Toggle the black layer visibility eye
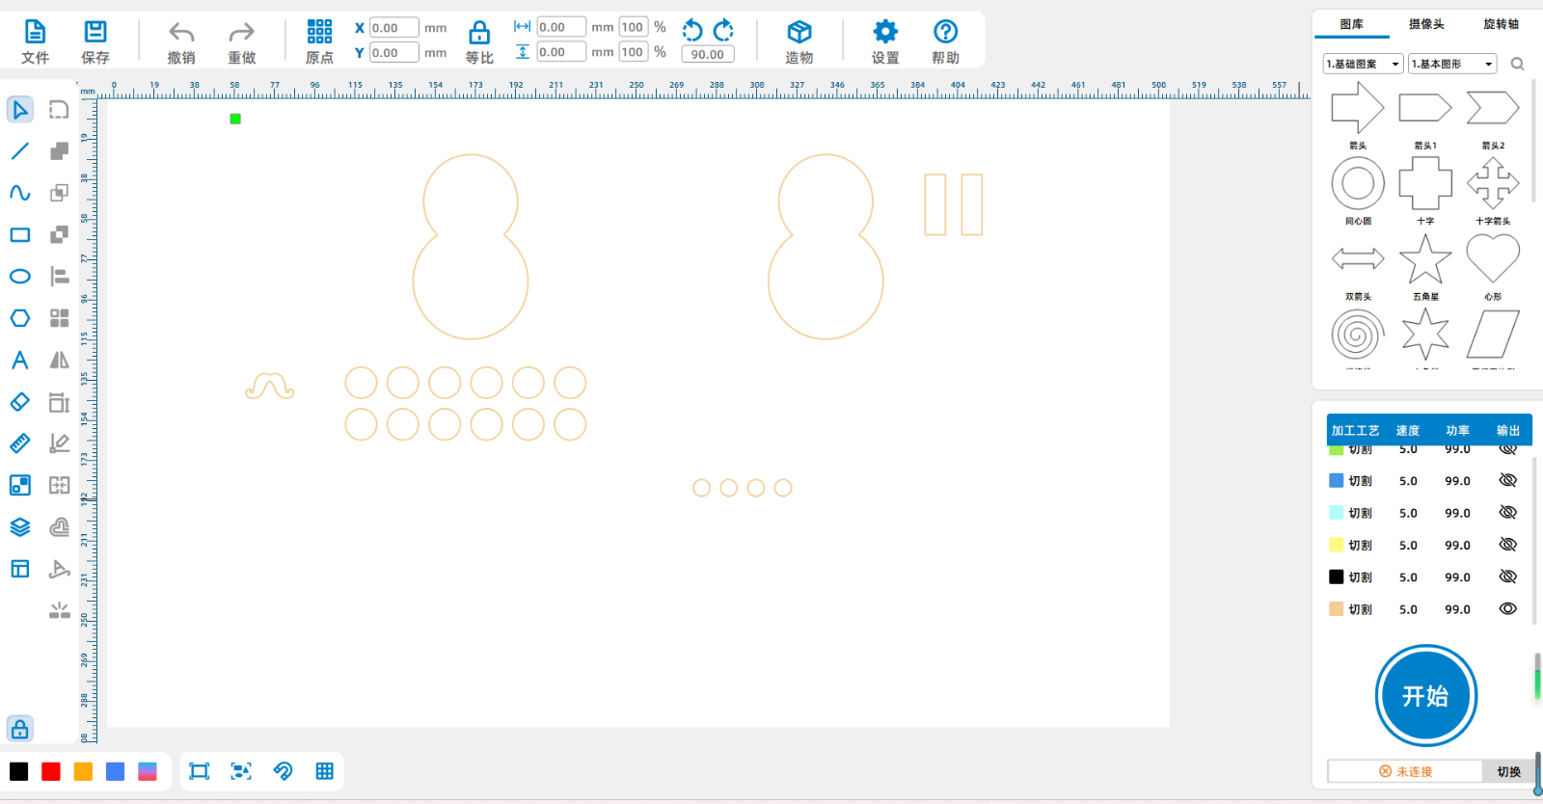This screenshot has width=1543, height=804. coord(1508,576)
